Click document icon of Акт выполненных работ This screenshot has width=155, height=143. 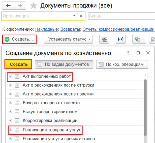[17, 76]
